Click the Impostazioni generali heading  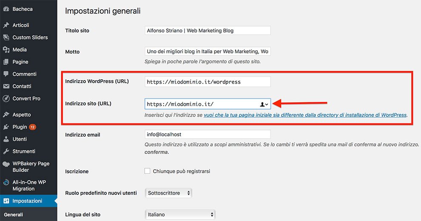click(103, 11)
